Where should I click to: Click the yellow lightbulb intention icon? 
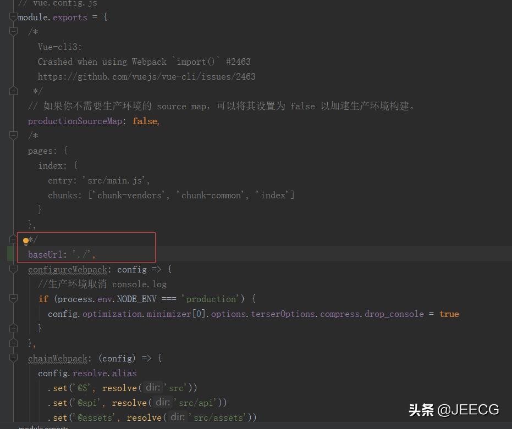point(25,241)
